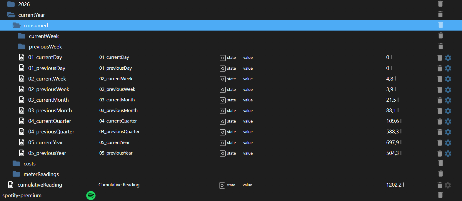Select the 03_currentMonth state row
The width and height of the screenshot is (462, 201).
pyautogui.click(x=231, y=100)
